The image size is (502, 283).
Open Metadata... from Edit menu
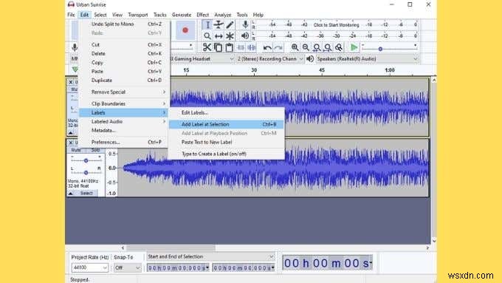pyautogui.click(x=124, y=131)
